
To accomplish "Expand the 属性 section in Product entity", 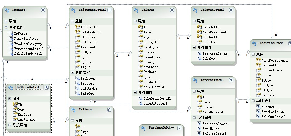I will 6,21.
